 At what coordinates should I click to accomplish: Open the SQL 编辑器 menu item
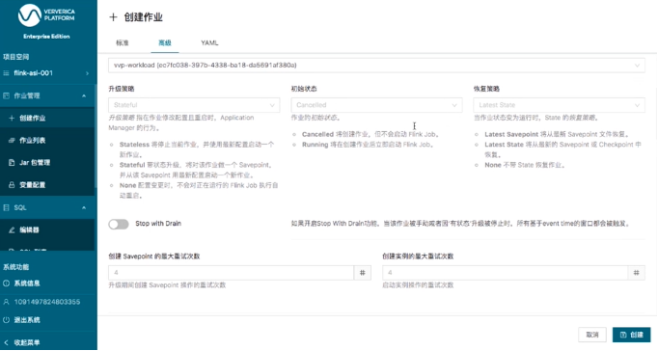pos(48,229)
